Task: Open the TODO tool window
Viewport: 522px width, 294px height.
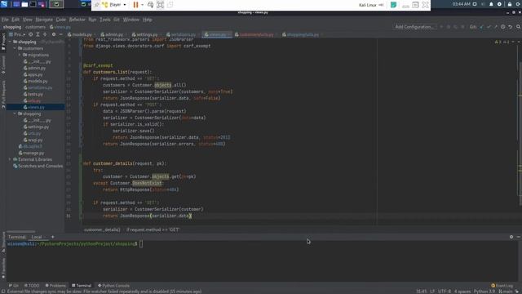Action: (33, 285)
